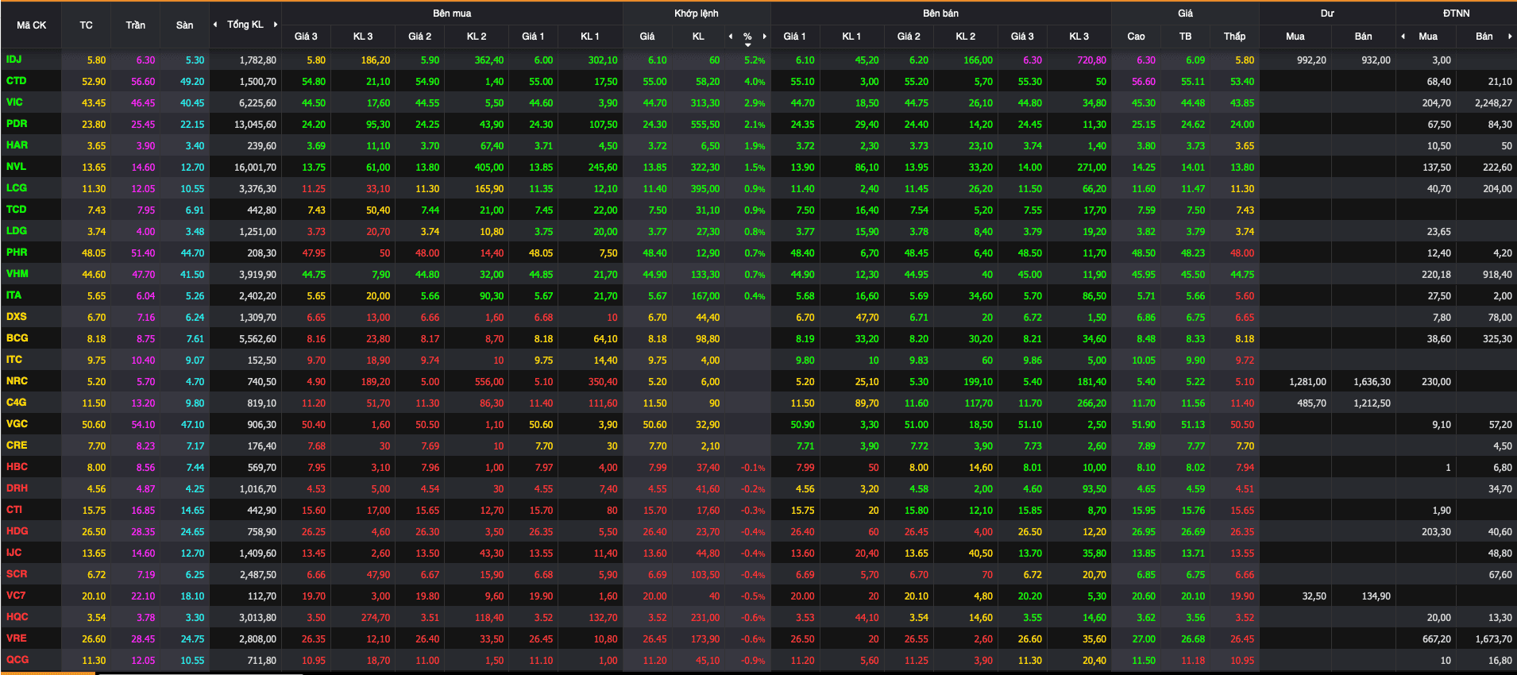Open the SCR stock symbol

click(17, 574)
